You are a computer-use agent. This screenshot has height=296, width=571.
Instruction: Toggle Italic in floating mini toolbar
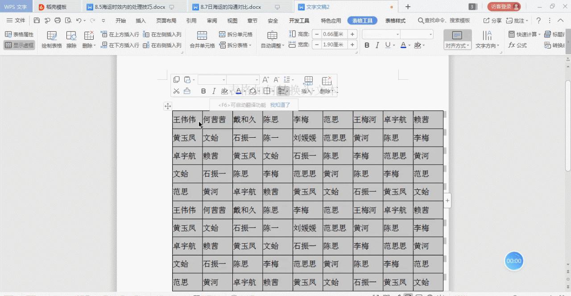[x=214, y=91]
